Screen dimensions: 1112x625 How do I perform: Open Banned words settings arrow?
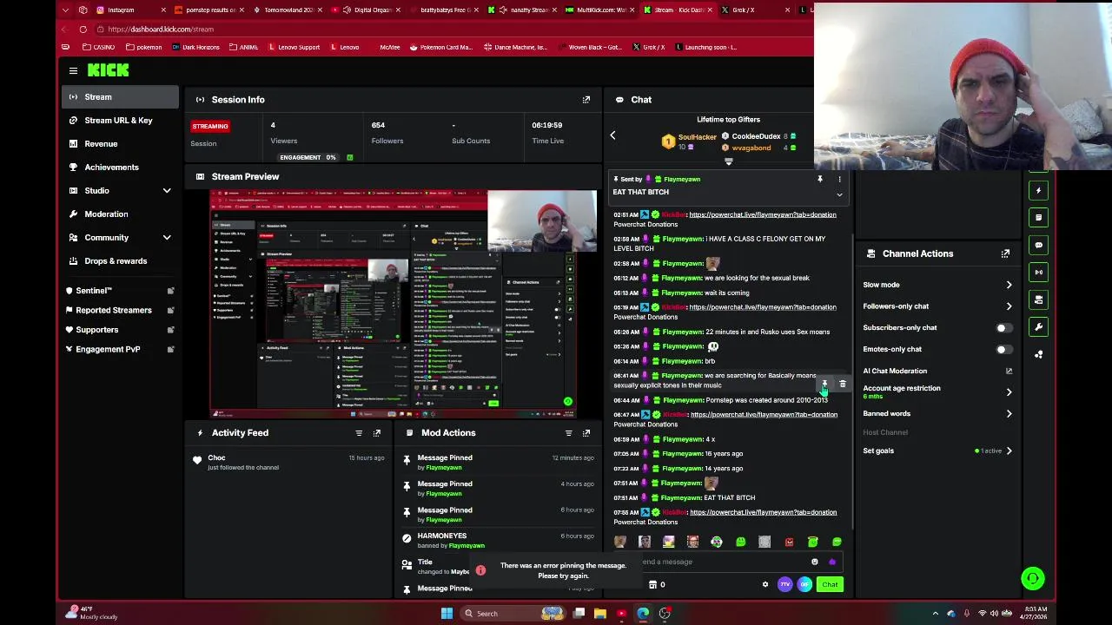[1009, 414]
